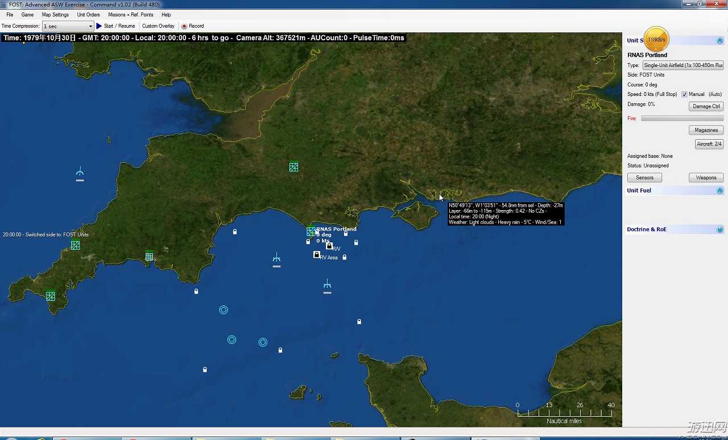Click the 'Side: FOST Units' text
This screenshot has width=728, height=440.
(646, 75)
